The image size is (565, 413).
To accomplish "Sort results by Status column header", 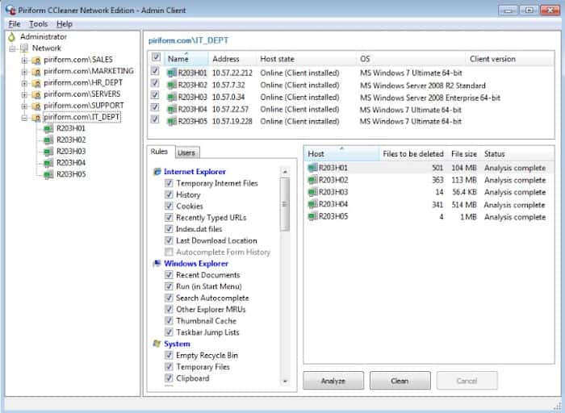I will (x=518, y=154).
